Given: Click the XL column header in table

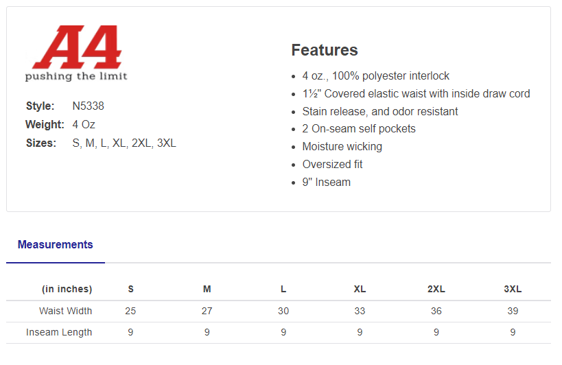Looking at the screenshot, I should pyautogui.click(x=360, y=290).
